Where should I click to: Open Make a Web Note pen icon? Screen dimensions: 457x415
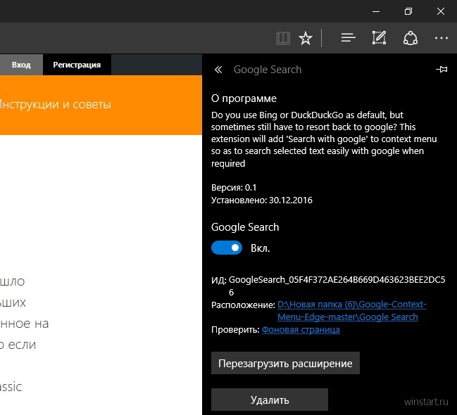379,38
